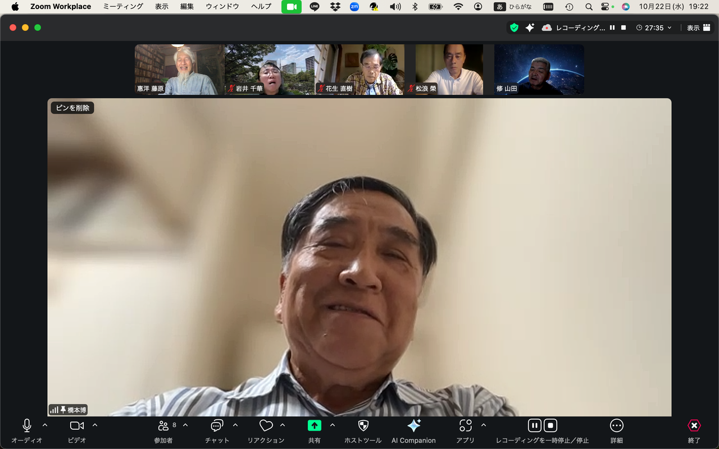This screenshot has height=449, width=719.
Task: Open the participants panel
Action: click(x=163, y=430)
